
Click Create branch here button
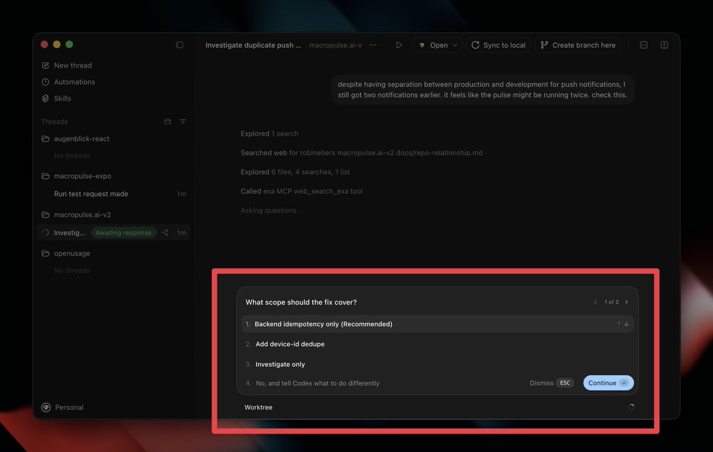[578, 45]
